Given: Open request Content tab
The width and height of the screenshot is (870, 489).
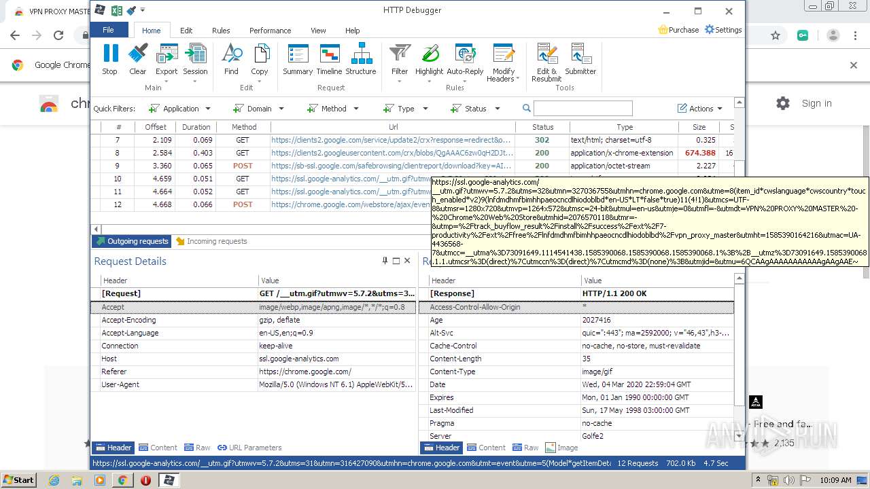Looking at the screenshot, I should pos(158,448).
